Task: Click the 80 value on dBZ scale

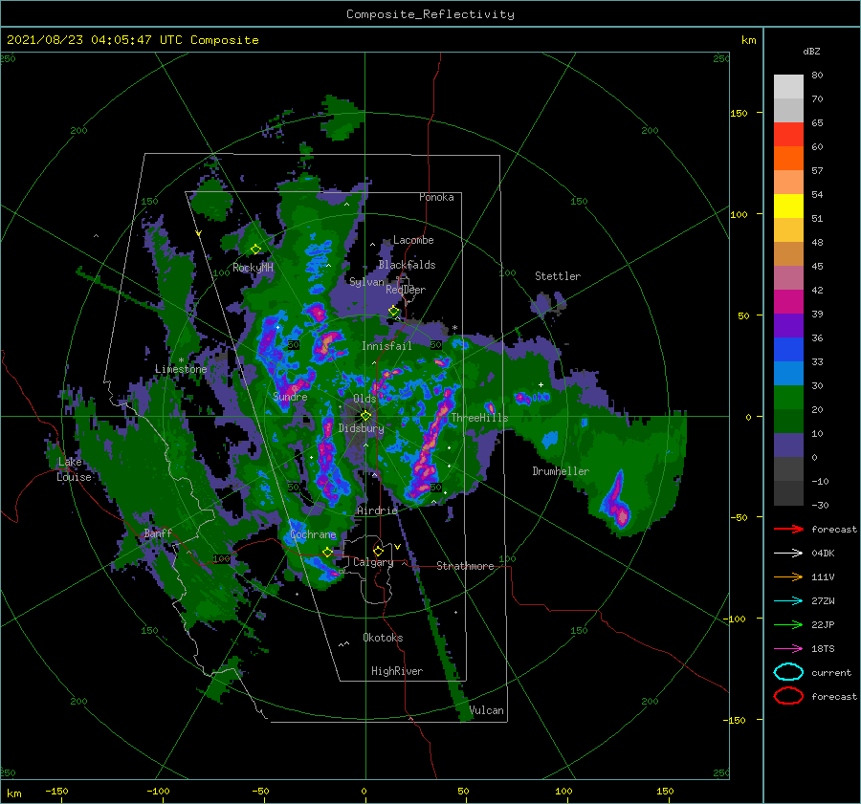Action: point(817,76)
